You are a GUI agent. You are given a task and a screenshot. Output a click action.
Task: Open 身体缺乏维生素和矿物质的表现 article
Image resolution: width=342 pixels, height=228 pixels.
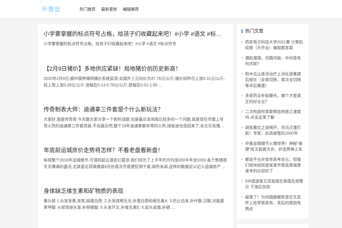pyautogui.click(x=83, y=191)
